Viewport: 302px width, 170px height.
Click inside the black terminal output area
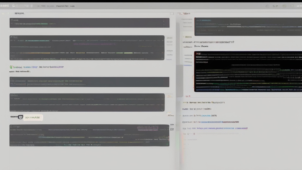(248, 71)
